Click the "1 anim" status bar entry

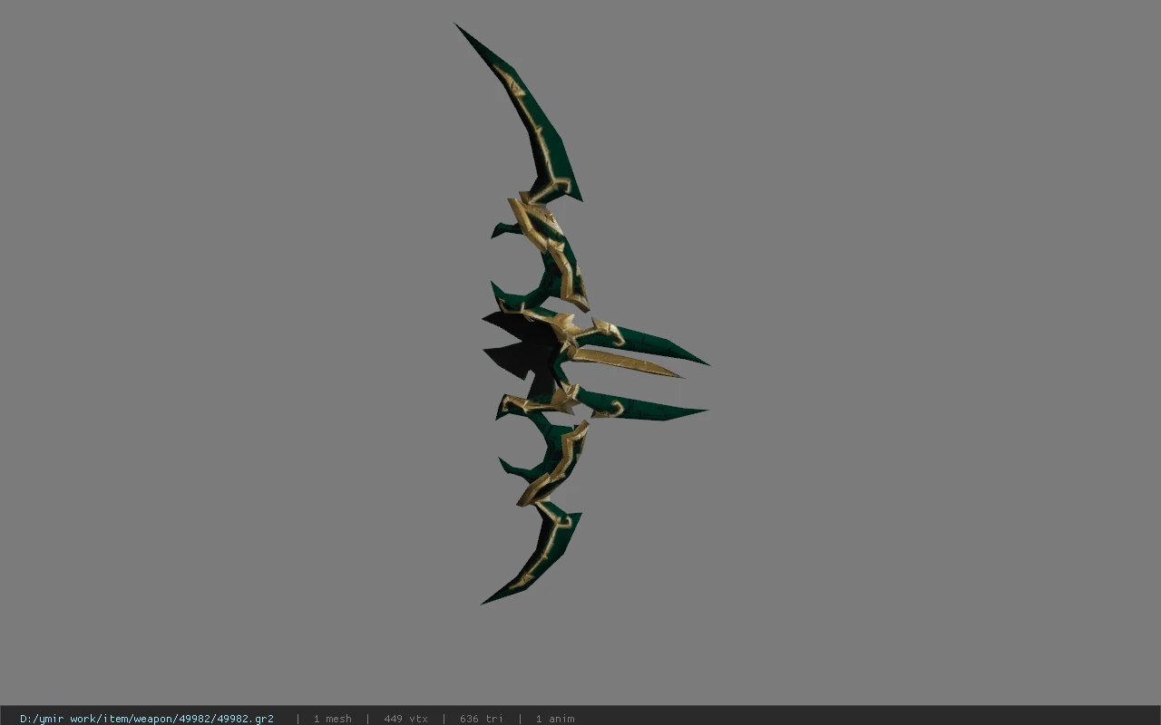(555, 719)
